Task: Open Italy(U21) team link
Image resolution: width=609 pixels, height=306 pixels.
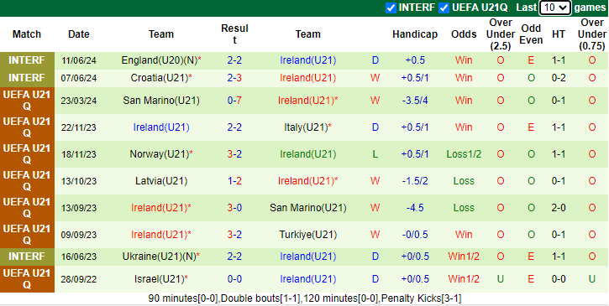Action: point(307,127)
